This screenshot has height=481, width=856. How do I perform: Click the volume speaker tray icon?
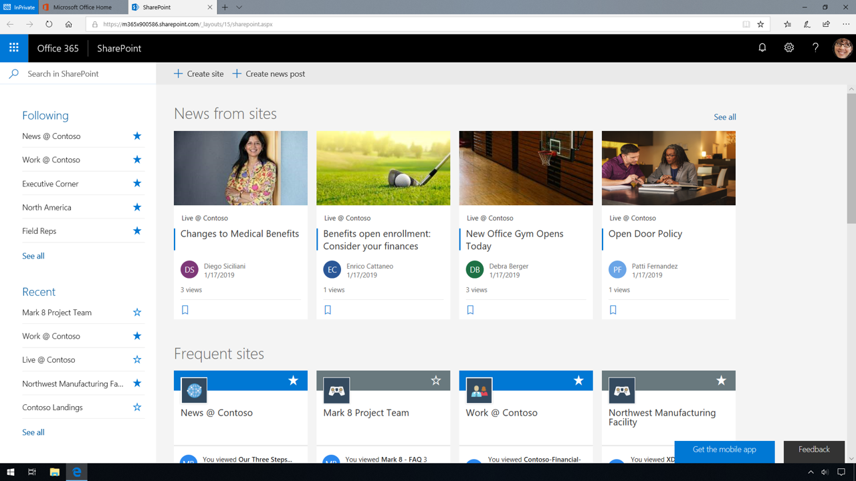click(x=825, y=472)
